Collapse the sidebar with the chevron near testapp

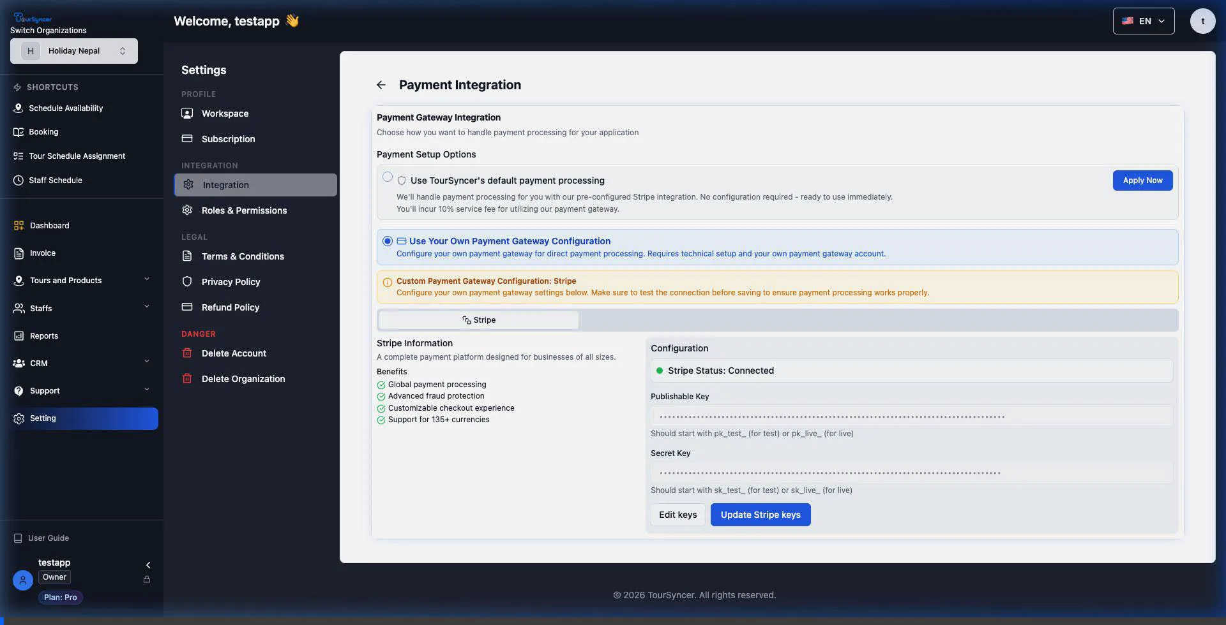click(148, 564)
